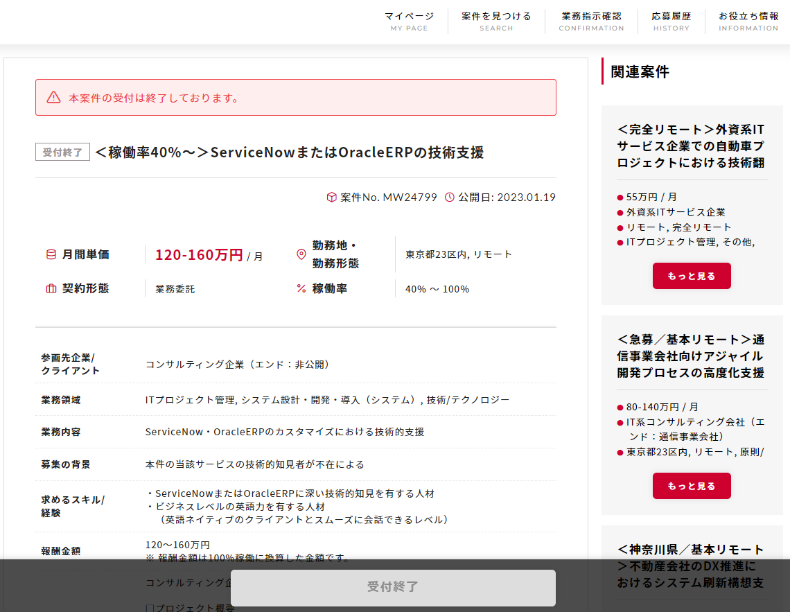
Task: Click 本件の当該サービスの技術的知見者が不在による text
Action: click(x=254, y=464)
